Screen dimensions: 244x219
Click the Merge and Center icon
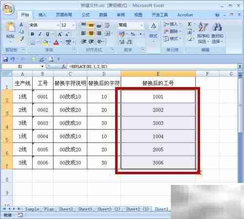pos(107,34)
